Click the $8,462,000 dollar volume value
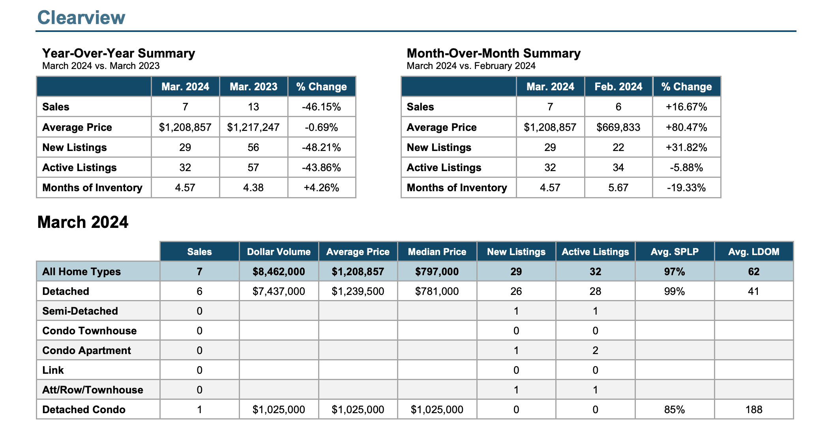Image resolution: width=832 pixels, height=425 pixels. point(279,272)
